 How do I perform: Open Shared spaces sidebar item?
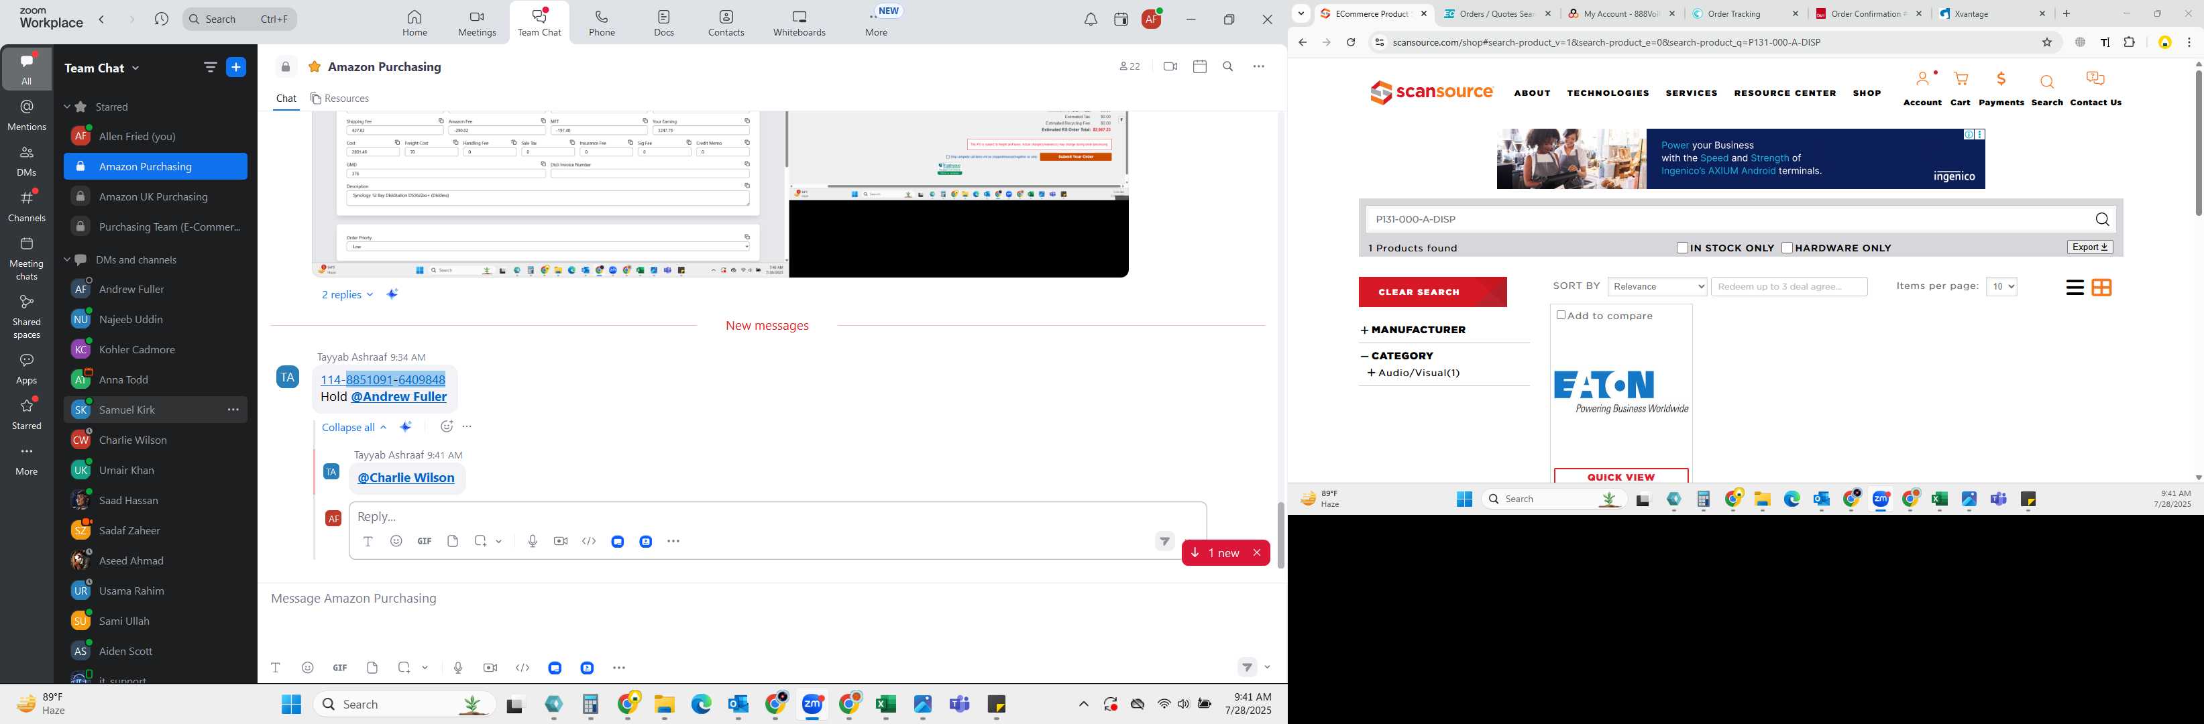[27, 316]
